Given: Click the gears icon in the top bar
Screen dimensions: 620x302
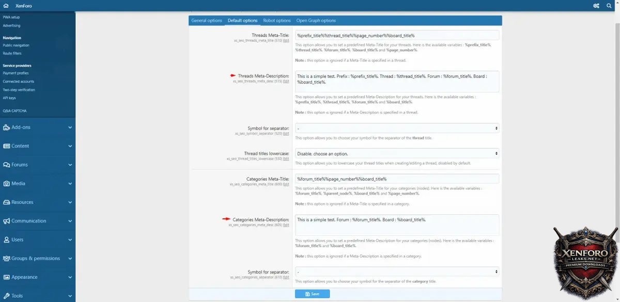Looking at the screenshot, I should pos(596,6).
